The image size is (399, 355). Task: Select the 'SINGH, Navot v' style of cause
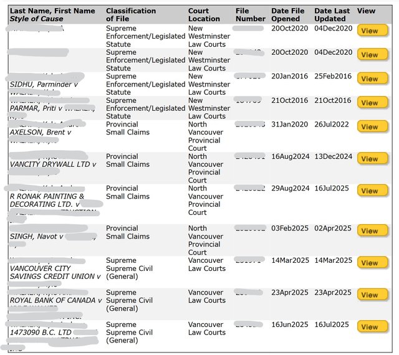point(36,237)
